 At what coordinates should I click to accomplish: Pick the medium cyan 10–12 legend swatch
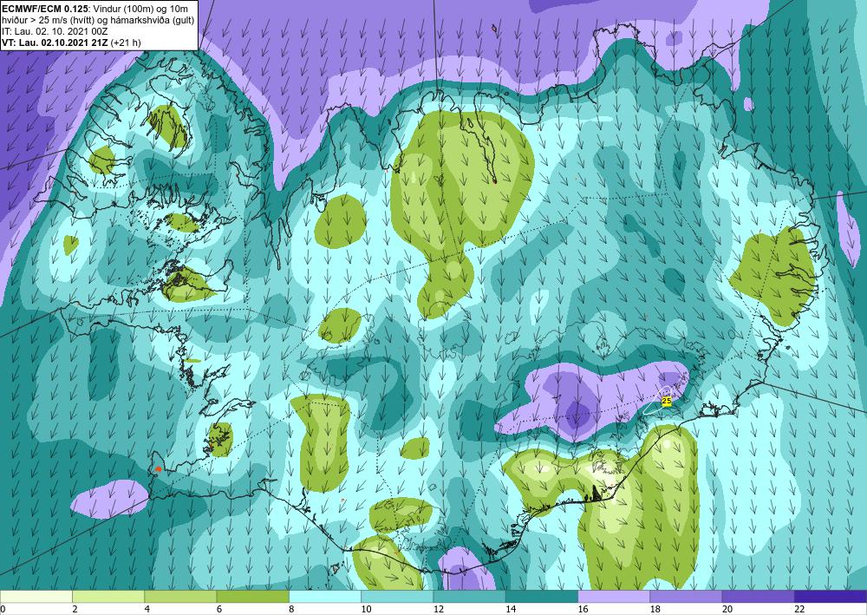(397, 596)
